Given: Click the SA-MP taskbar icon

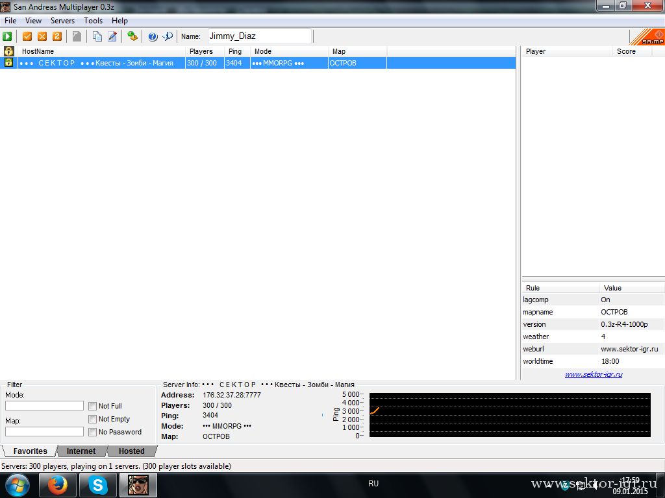Looking at the screenshot, I should pos(138,485).
